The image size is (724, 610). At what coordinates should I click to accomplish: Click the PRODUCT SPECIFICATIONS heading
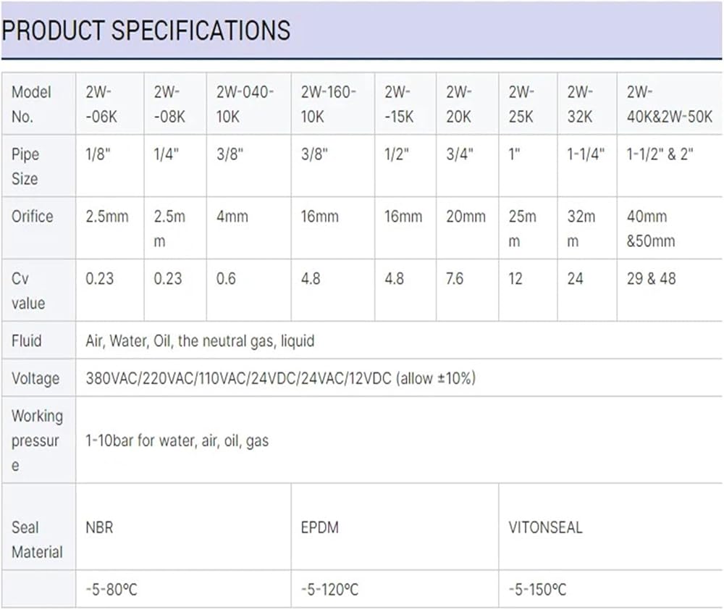tap(146, 30)
